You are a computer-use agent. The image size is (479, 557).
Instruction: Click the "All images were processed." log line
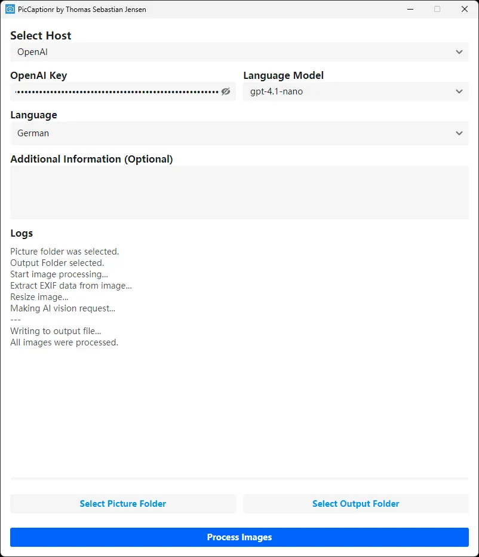pyautogui.click(x=64, y=342)
